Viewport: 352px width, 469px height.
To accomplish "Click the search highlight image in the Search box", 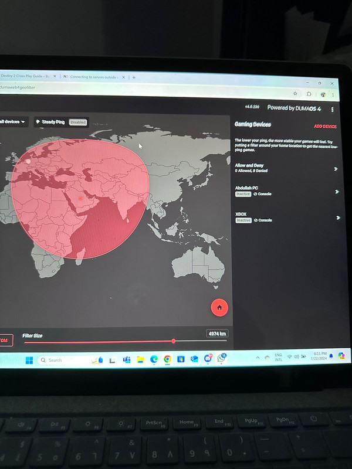I will click(97, 360).
